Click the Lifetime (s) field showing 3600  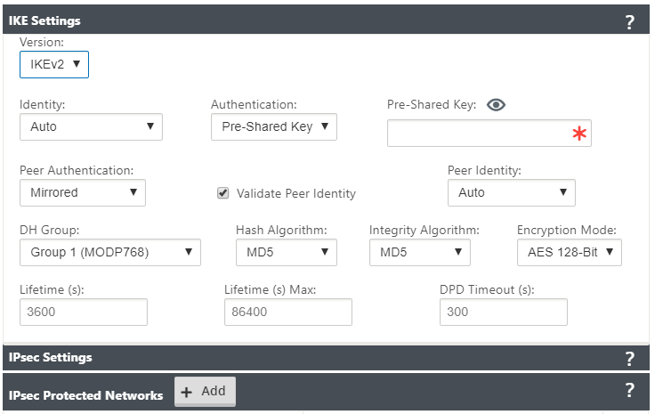click(84, 313)
